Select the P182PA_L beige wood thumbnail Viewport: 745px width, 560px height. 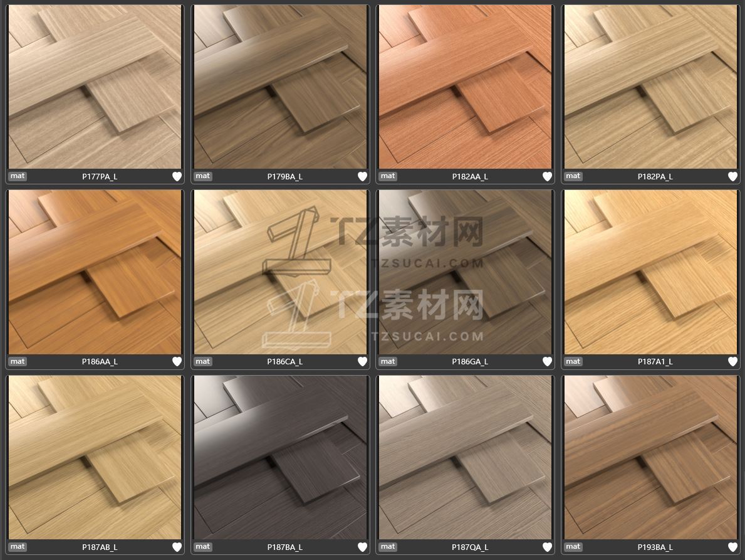[x=650, y=87]
